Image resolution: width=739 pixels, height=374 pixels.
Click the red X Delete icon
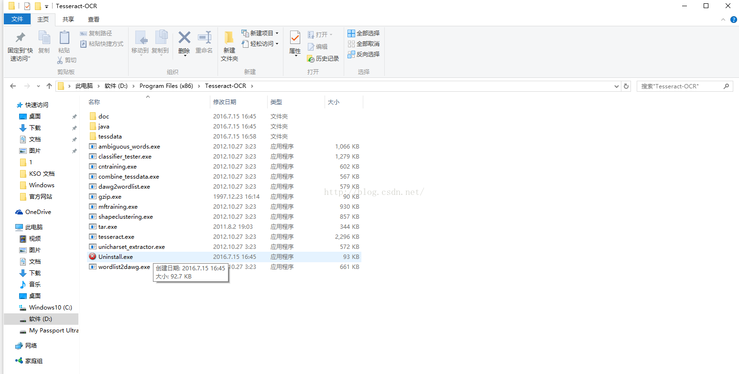coord(184,43)
